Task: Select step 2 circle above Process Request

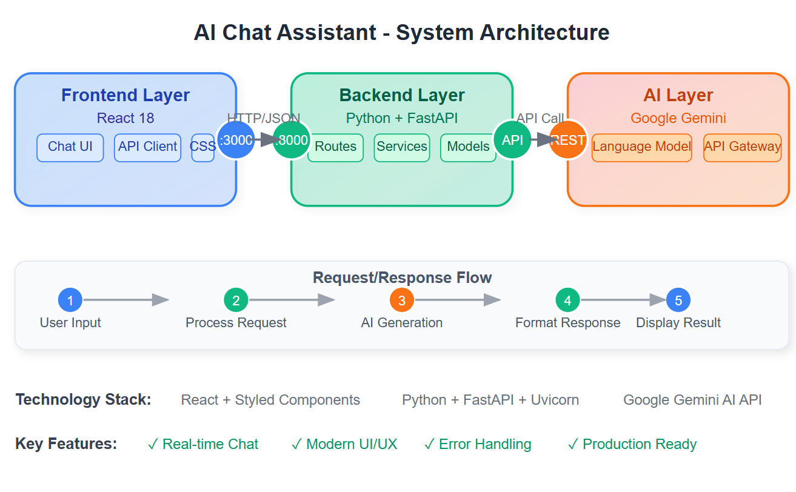Action: 236,300
